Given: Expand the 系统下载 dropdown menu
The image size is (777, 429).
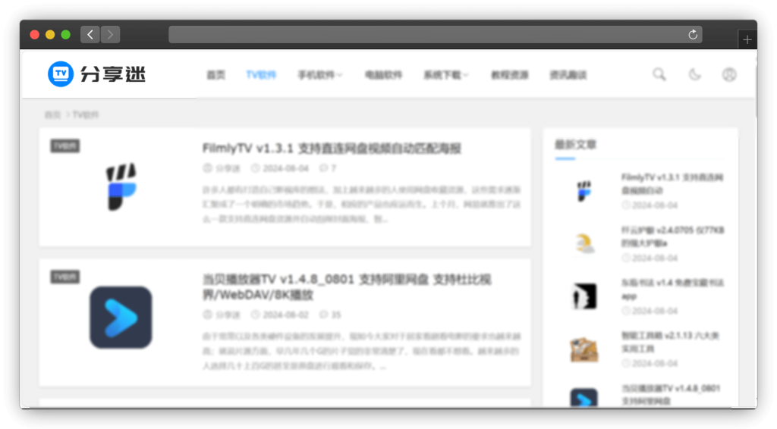Looking at the screenshot, I should coord(445,75).
